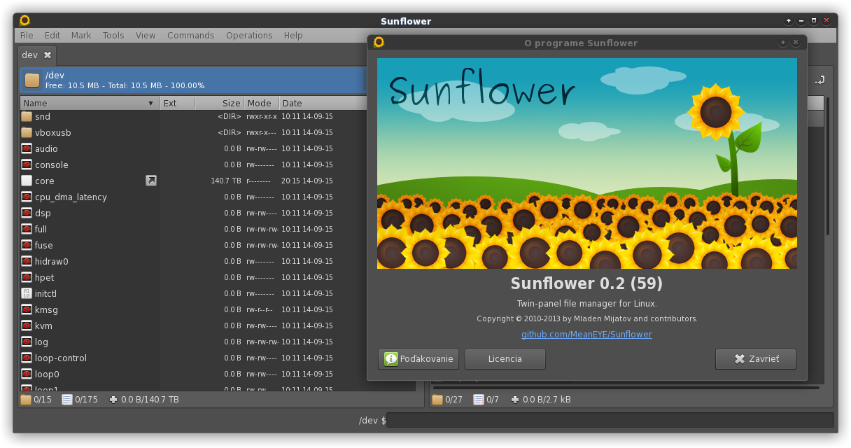Click the loop0 device file icon
851x448 pixels.
pos(27,374)
